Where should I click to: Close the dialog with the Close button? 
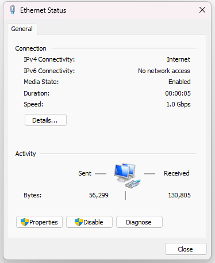(186, 249)
